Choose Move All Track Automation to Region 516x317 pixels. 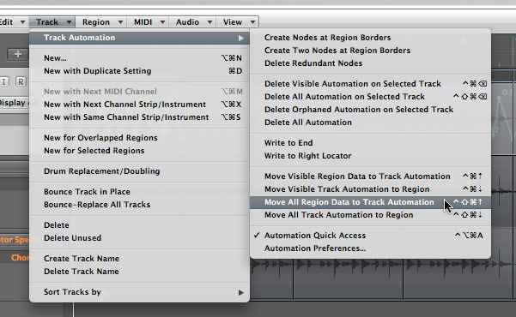click(370, 215)
